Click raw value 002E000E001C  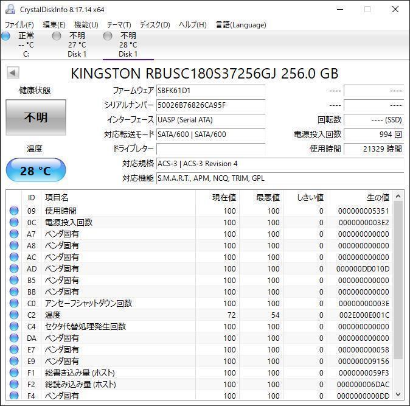(364, 315)
